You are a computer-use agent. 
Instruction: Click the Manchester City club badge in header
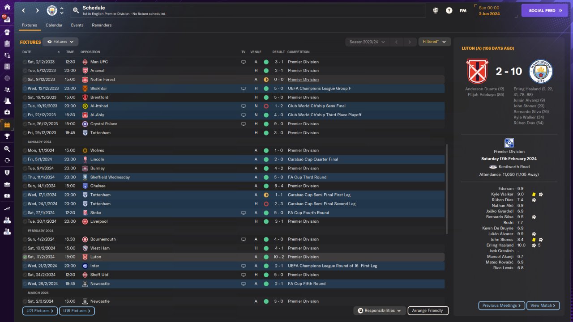coord(52,10)
